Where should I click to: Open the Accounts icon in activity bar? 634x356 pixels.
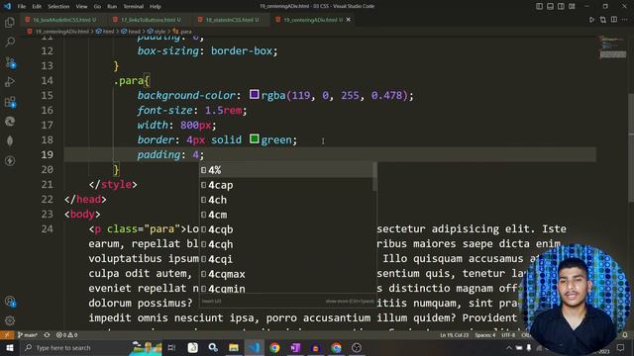coord(10,301)
